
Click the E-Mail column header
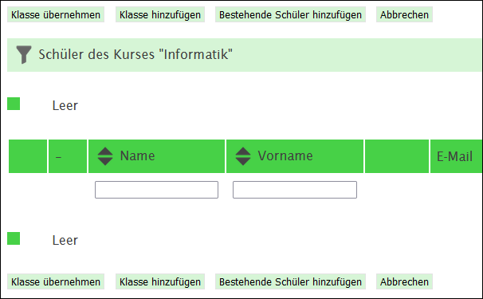coord(456,156)
